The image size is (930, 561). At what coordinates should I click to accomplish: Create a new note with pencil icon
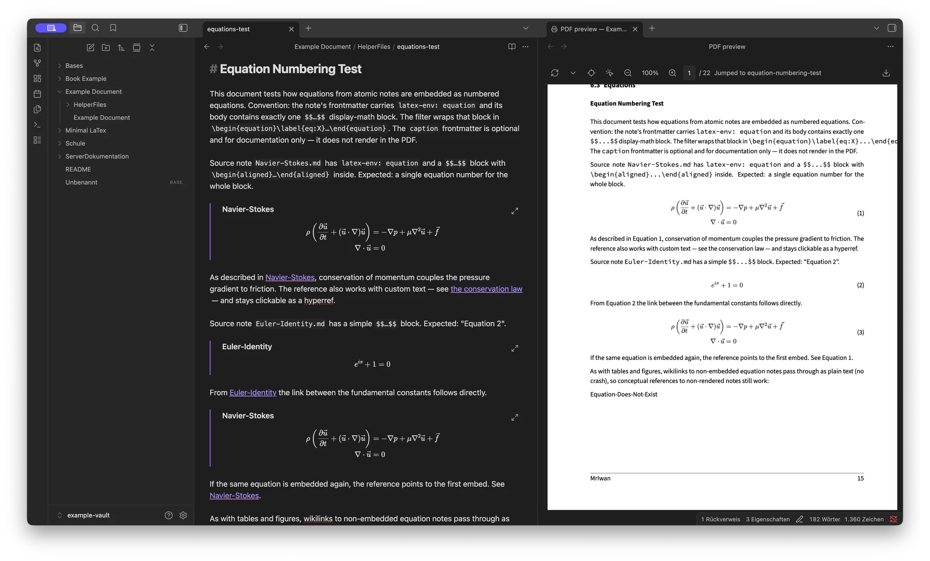(x=90, y=48)
